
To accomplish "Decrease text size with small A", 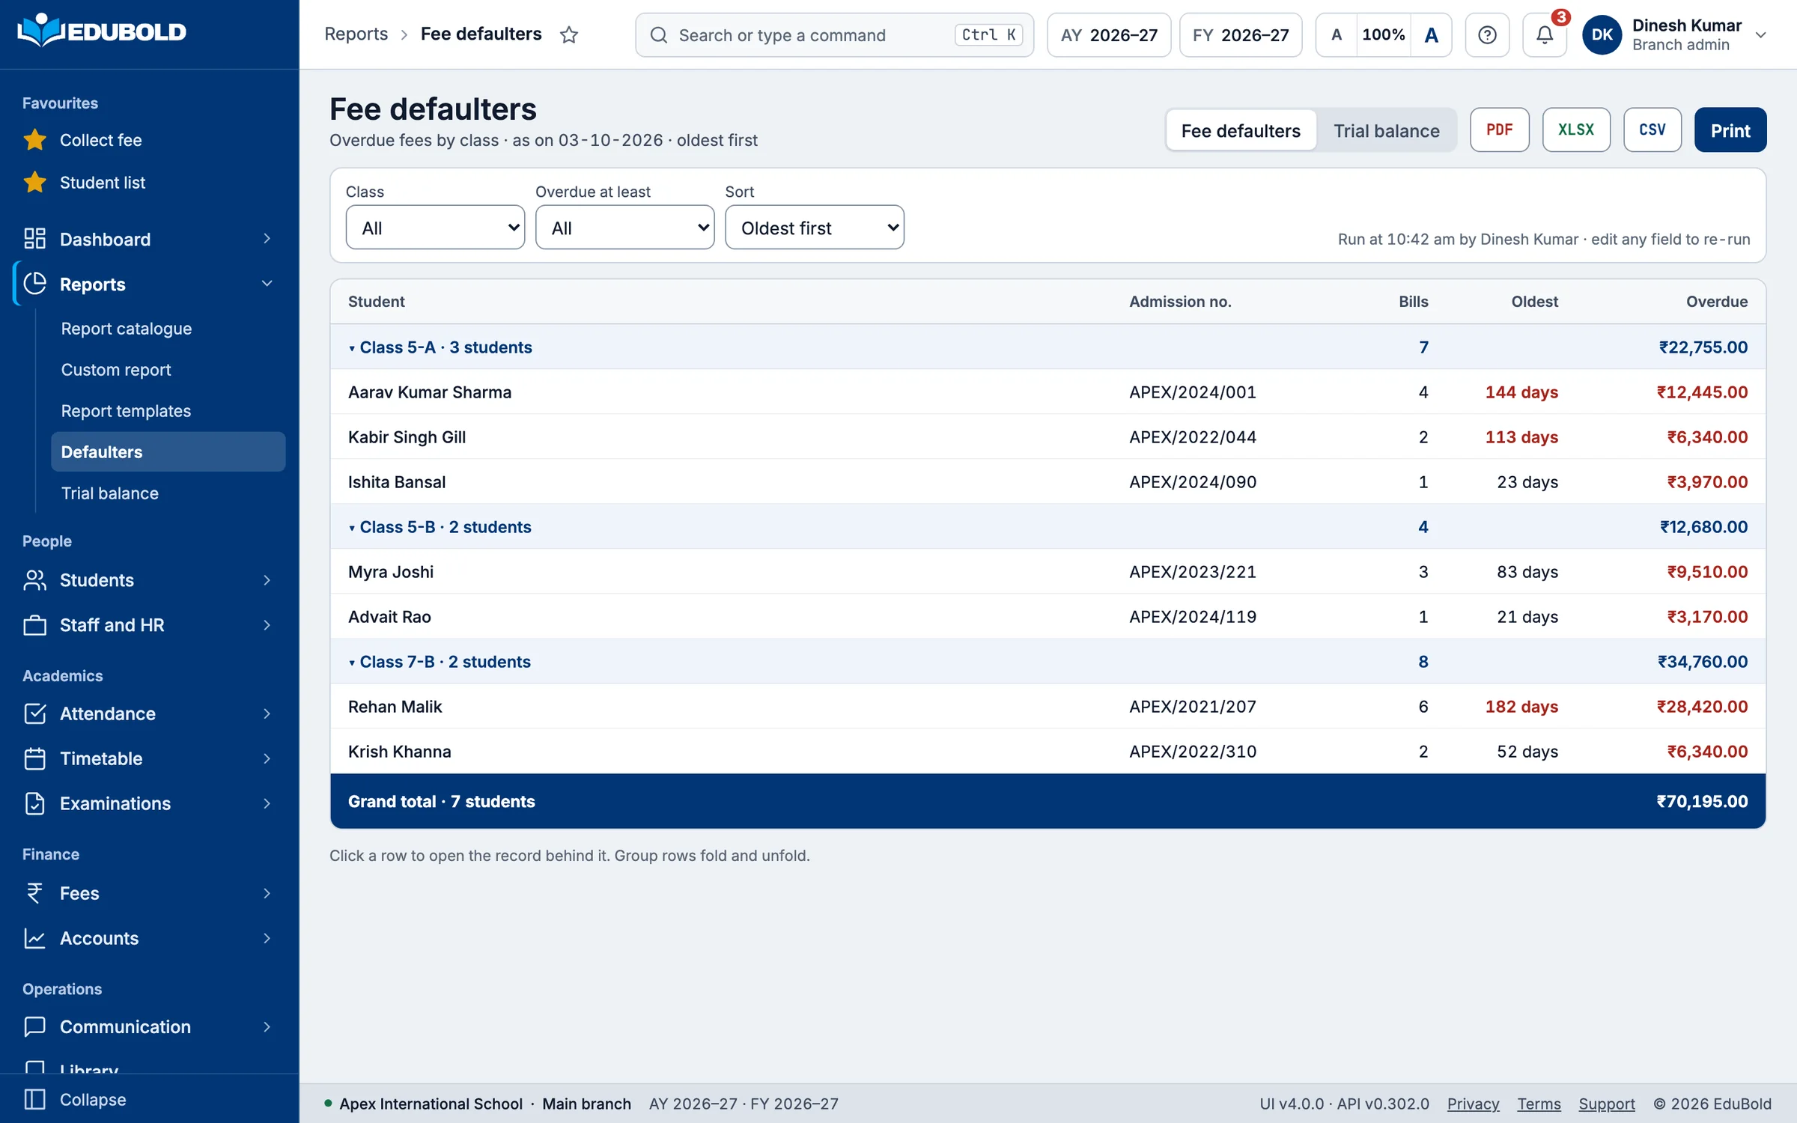I will click(x=1337, y=34).
